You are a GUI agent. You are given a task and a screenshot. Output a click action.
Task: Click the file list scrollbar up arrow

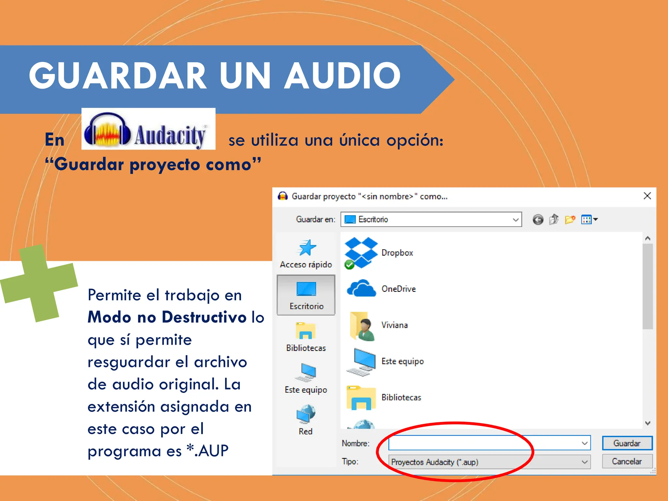tap(648, 238)
